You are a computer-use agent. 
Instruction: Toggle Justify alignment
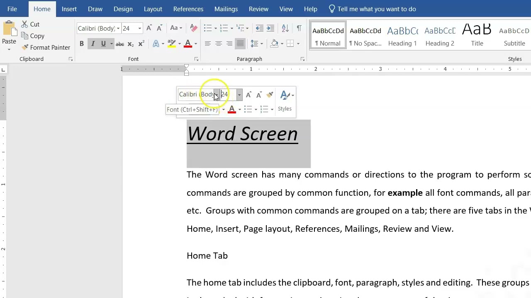point(240,43)
